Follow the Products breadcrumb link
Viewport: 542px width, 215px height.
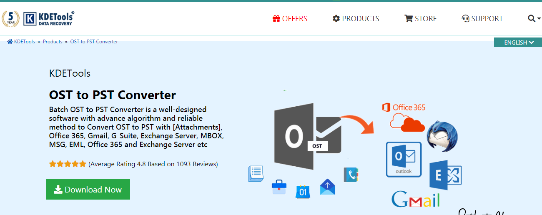point(53,42)
